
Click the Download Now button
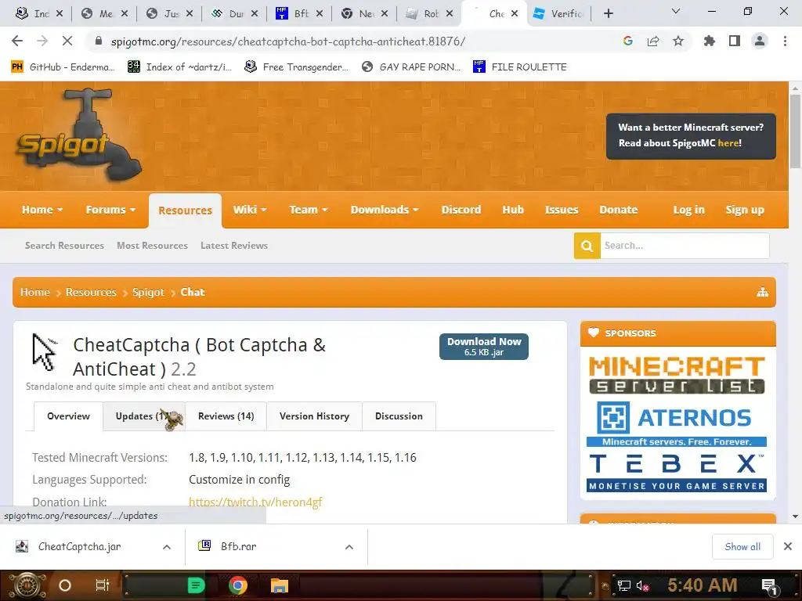(484, 347)
